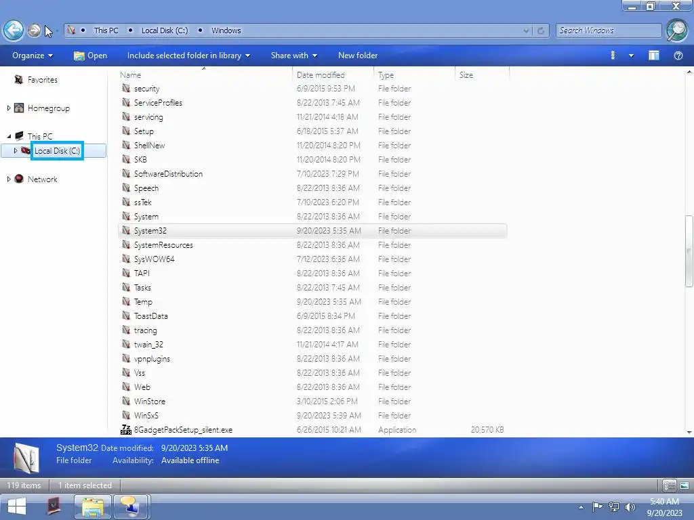Change the view with view icon
Image resolution: width=694 pixels, height=520 pixels.
[613, 56]
